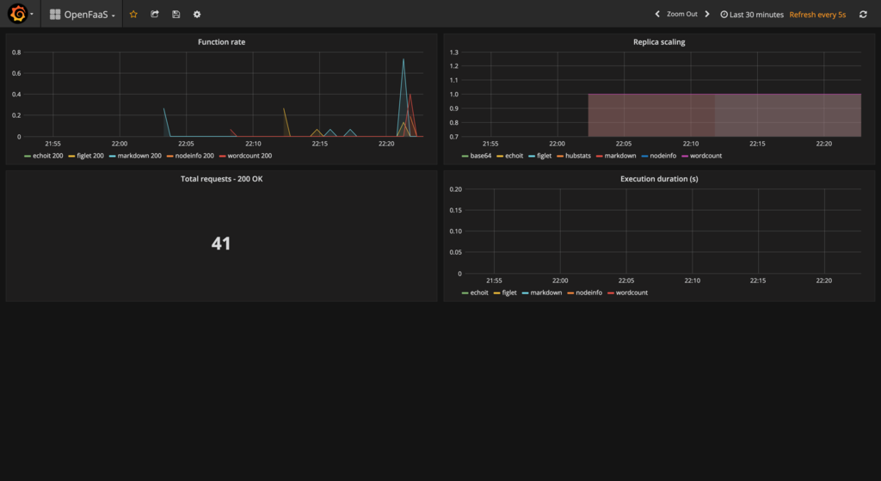Toggle echoit 200 series in Function rate legend
This screenshot has width=881, height=481.
coord(44,156)
